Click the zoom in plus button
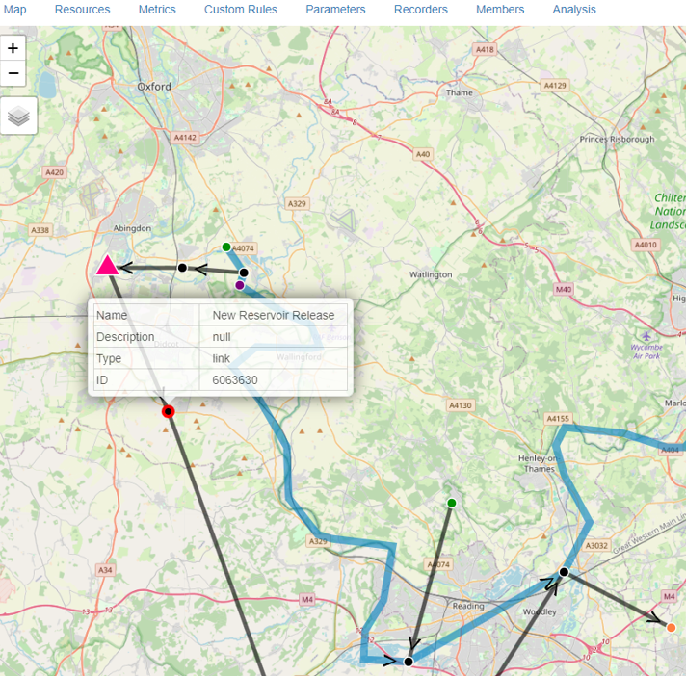686x676 pixels. (13, 48)
